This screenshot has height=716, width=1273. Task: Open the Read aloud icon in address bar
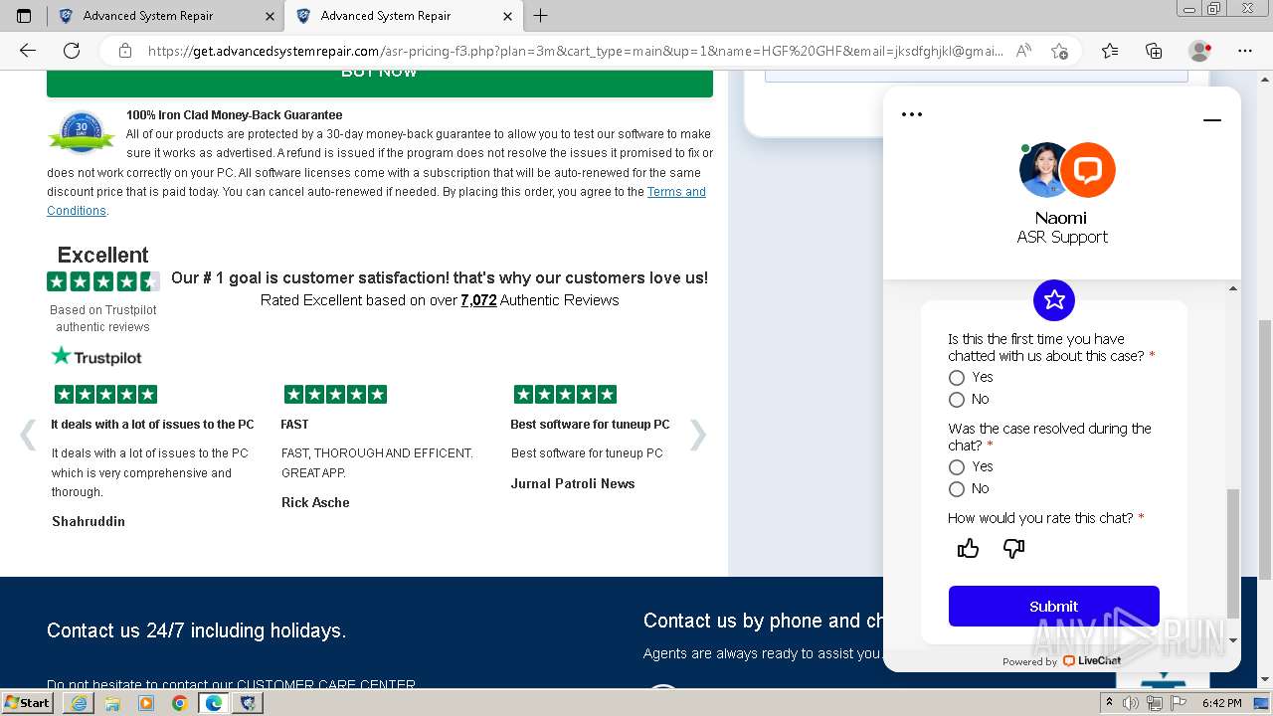click(1023, 51)
